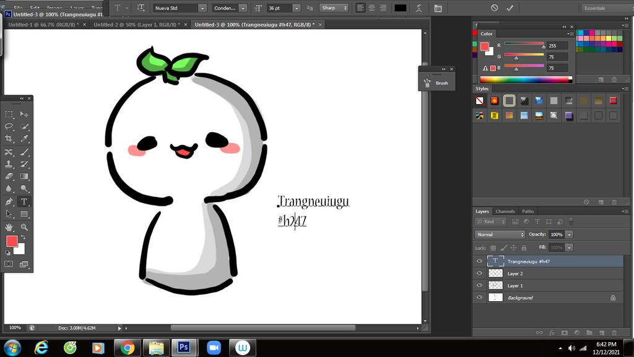Delete layer using trash icon in Layers panel
Screen dimensions: 634x357
(614, 333)
